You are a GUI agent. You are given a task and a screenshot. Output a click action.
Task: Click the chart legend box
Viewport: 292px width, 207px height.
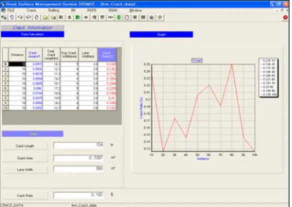[x=268, y=77]
